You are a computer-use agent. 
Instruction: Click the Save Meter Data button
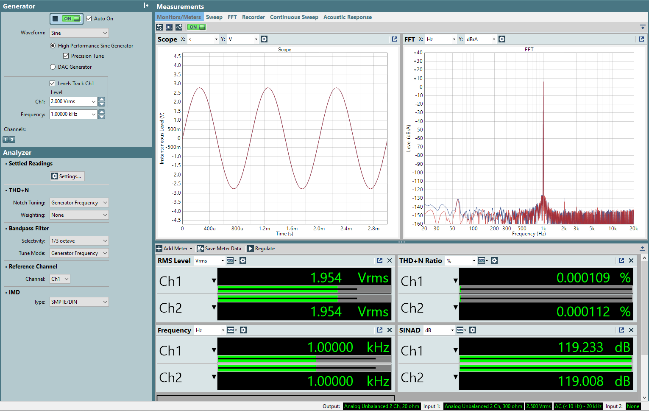(x=220, y=248)
